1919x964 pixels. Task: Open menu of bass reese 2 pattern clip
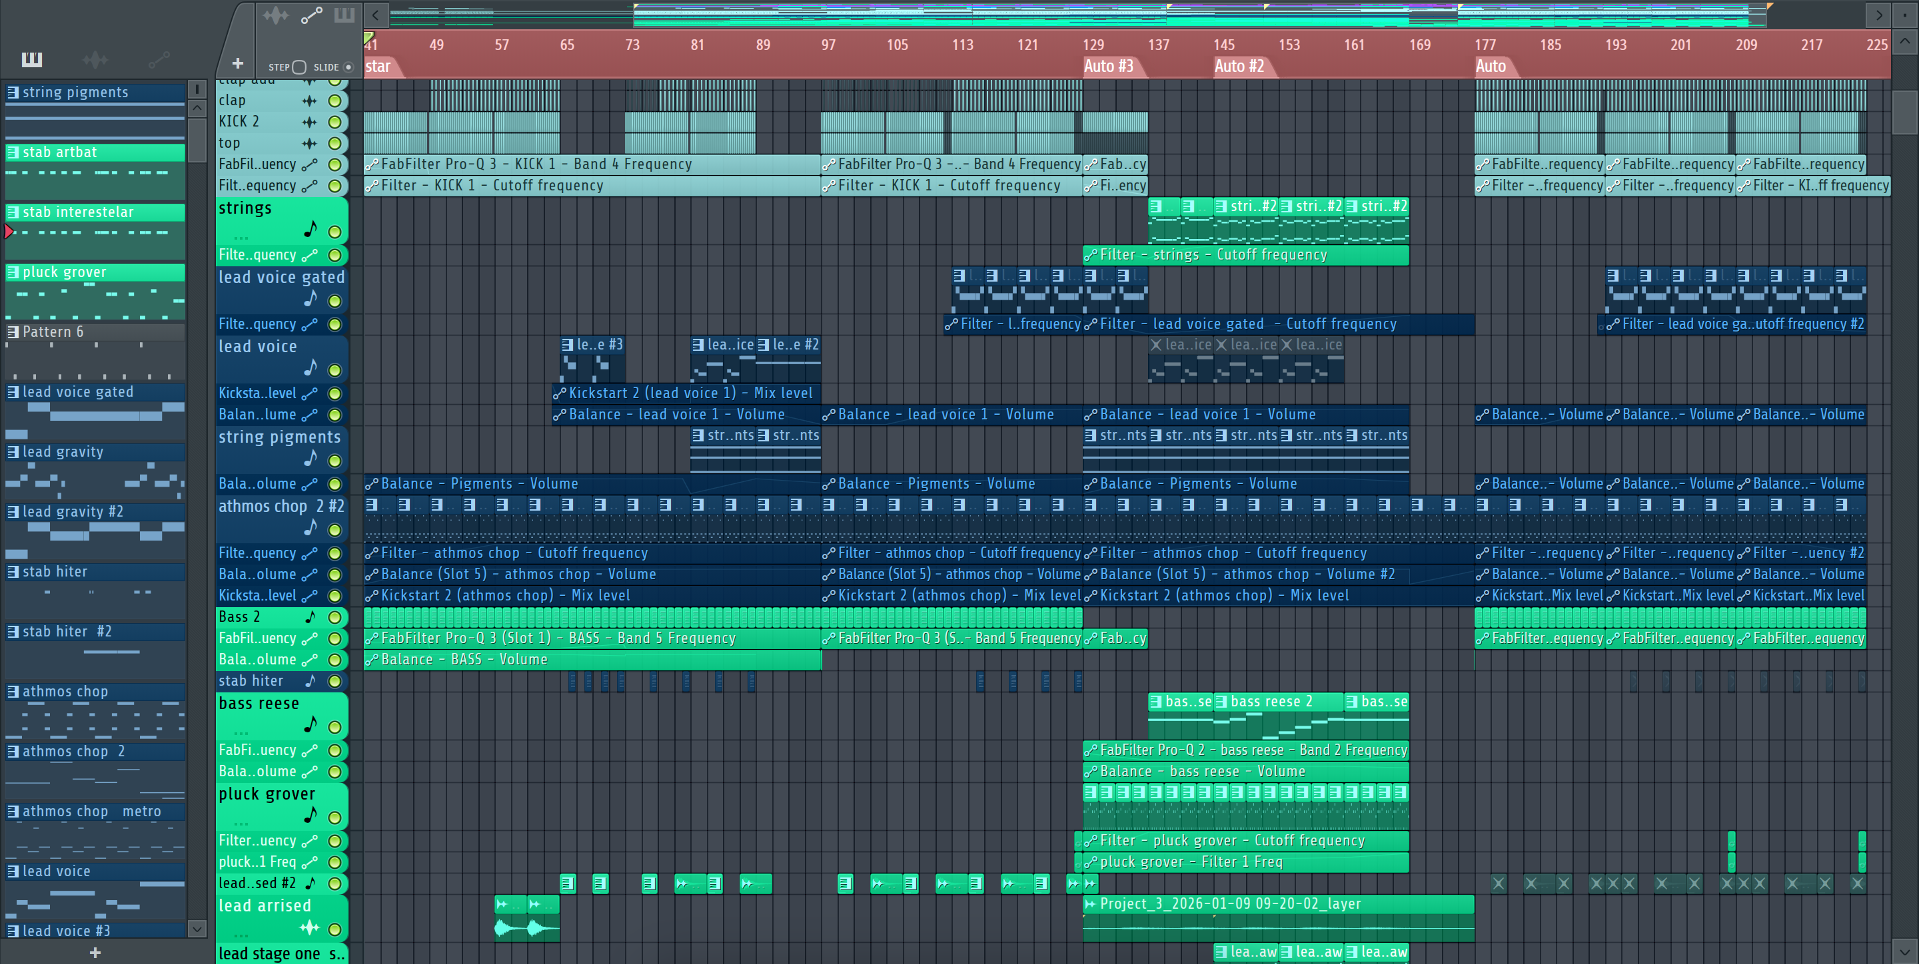(1220, 702)
